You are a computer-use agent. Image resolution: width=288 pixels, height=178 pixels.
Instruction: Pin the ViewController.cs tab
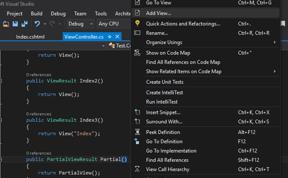click(109, 37)
